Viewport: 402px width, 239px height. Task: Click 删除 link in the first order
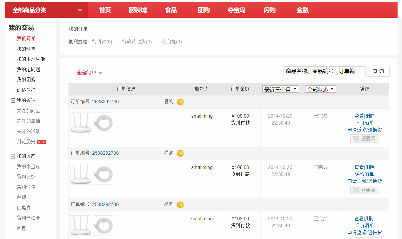[x=370, y=116]
